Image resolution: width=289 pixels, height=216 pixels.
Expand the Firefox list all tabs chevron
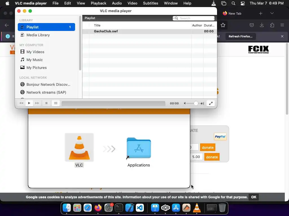[x=272, y=13]
